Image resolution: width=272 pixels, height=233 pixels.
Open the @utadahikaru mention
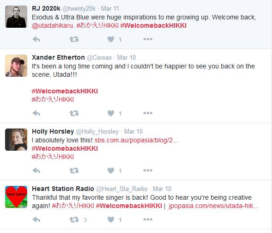click(53, 26)
